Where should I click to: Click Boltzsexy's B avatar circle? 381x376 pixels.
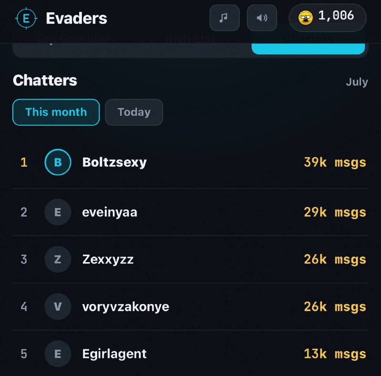coord(58,162)
